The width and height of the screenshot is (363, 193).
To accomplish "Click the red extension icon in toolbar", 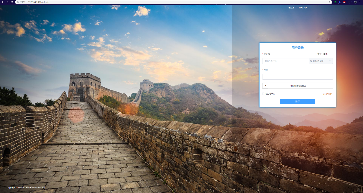I will [345, 2].
